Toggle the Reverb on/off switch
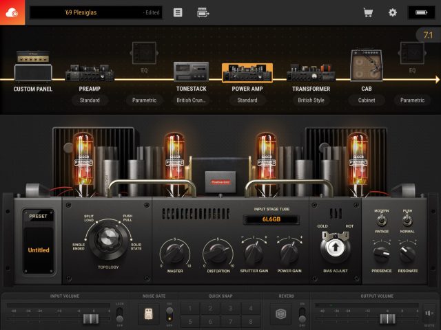 tap(302, 315)
